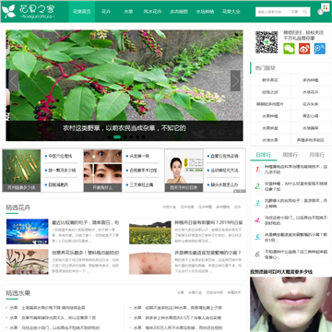Open 三叉神经止痛 ad link
Screen dimensions: 332x332
tap(141, 184)
